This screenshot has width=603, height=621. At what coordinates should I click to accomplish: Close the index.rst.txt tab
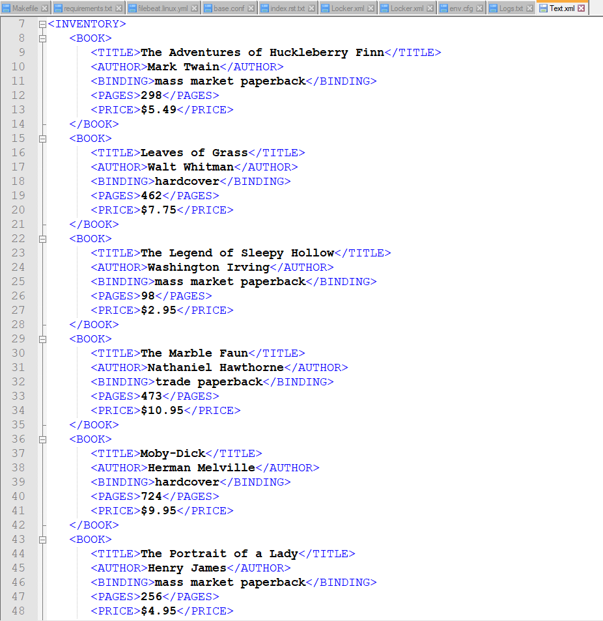(312, 8)
